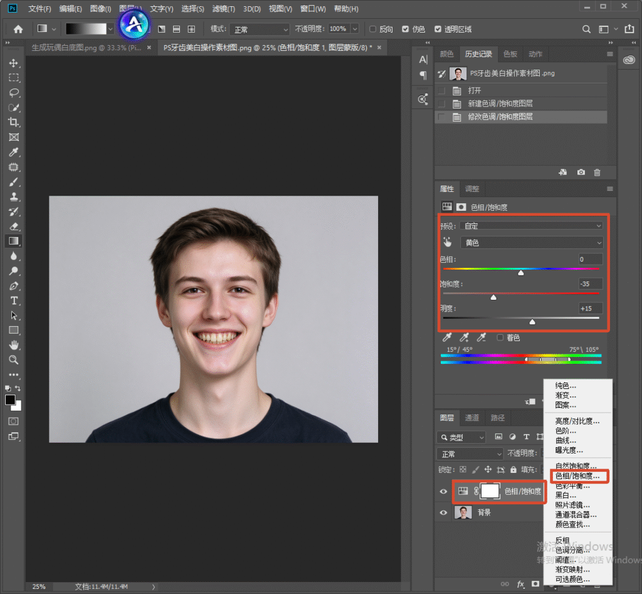Select the Brush tool
The image size is (642, 594).
[14, 182]
